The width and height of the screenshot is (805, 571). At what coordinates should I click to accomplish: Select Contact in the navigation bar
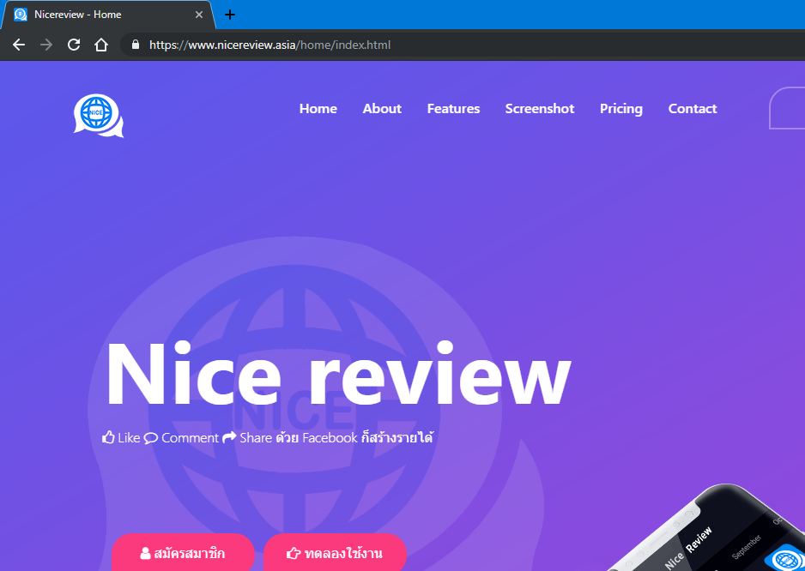(x=693, y=109)
